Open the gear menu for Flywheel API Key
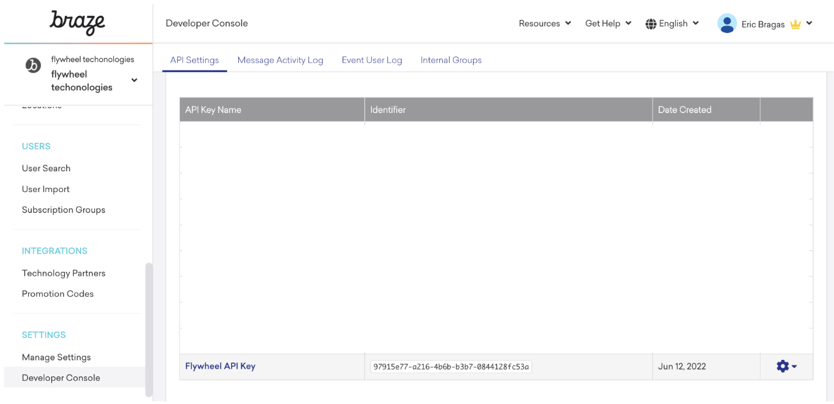 pyautogui.click(x=786, y=366)
